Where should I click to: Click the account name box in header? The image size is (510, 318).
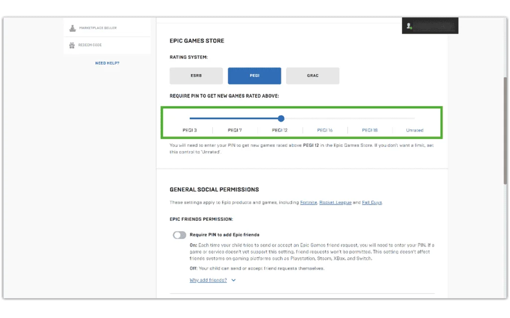click(x=430, y=26)
